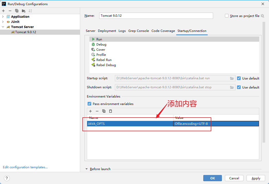Click the Debug bug icon

coord(93,44)
